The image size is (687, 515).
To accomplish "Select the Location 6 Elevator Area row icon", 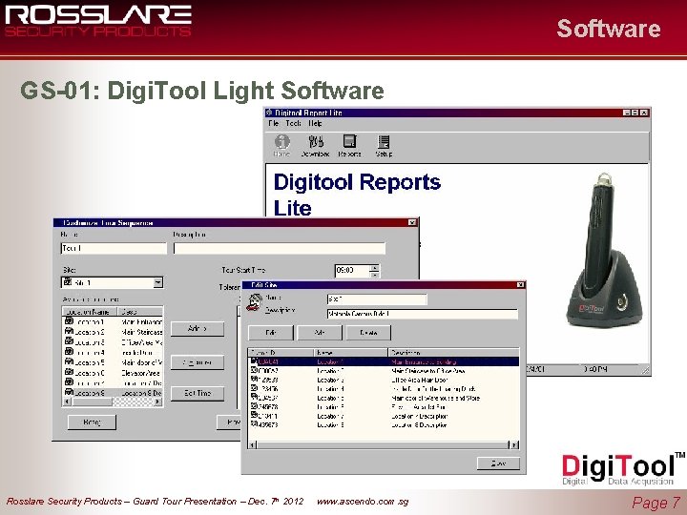I will tap(69, 372).
